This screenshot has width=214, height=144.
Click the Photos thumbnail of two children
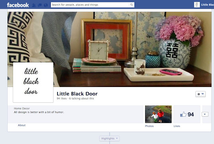pos(158,114)
